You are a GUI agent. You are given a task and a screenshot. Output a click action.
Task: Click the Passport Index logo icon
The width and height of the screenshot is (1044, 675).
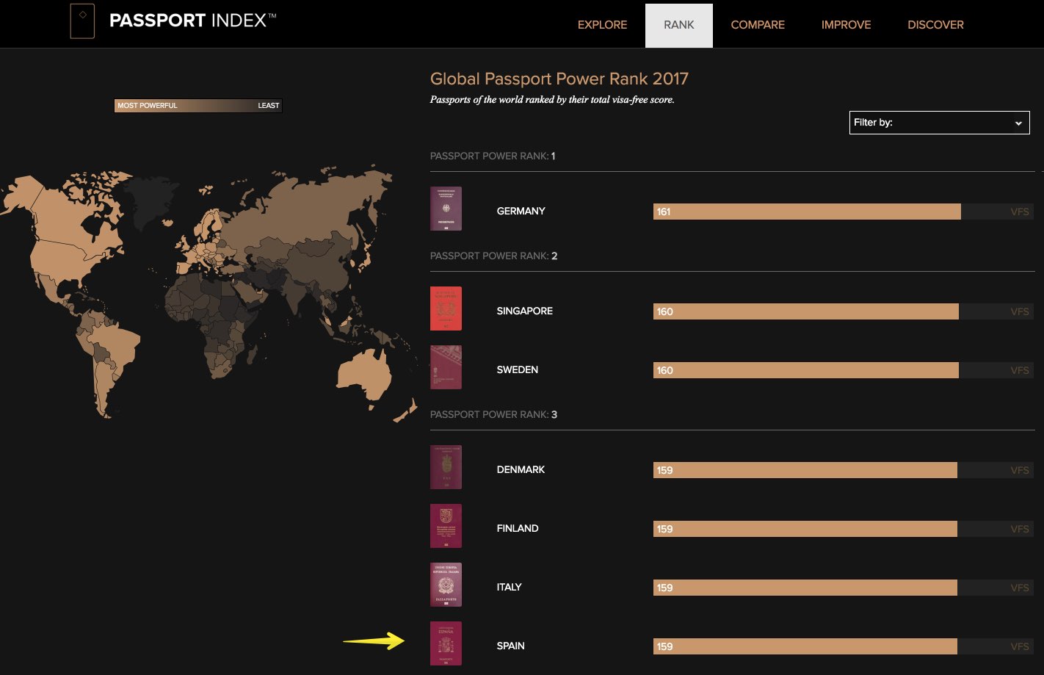(x=82, y=21)
